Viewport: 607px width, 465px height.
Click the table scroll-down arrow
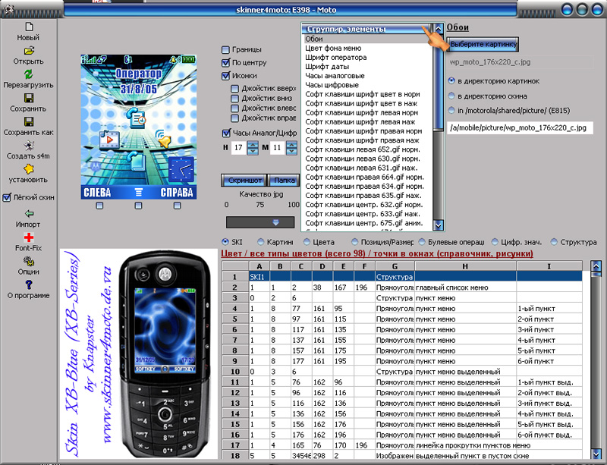596,454
